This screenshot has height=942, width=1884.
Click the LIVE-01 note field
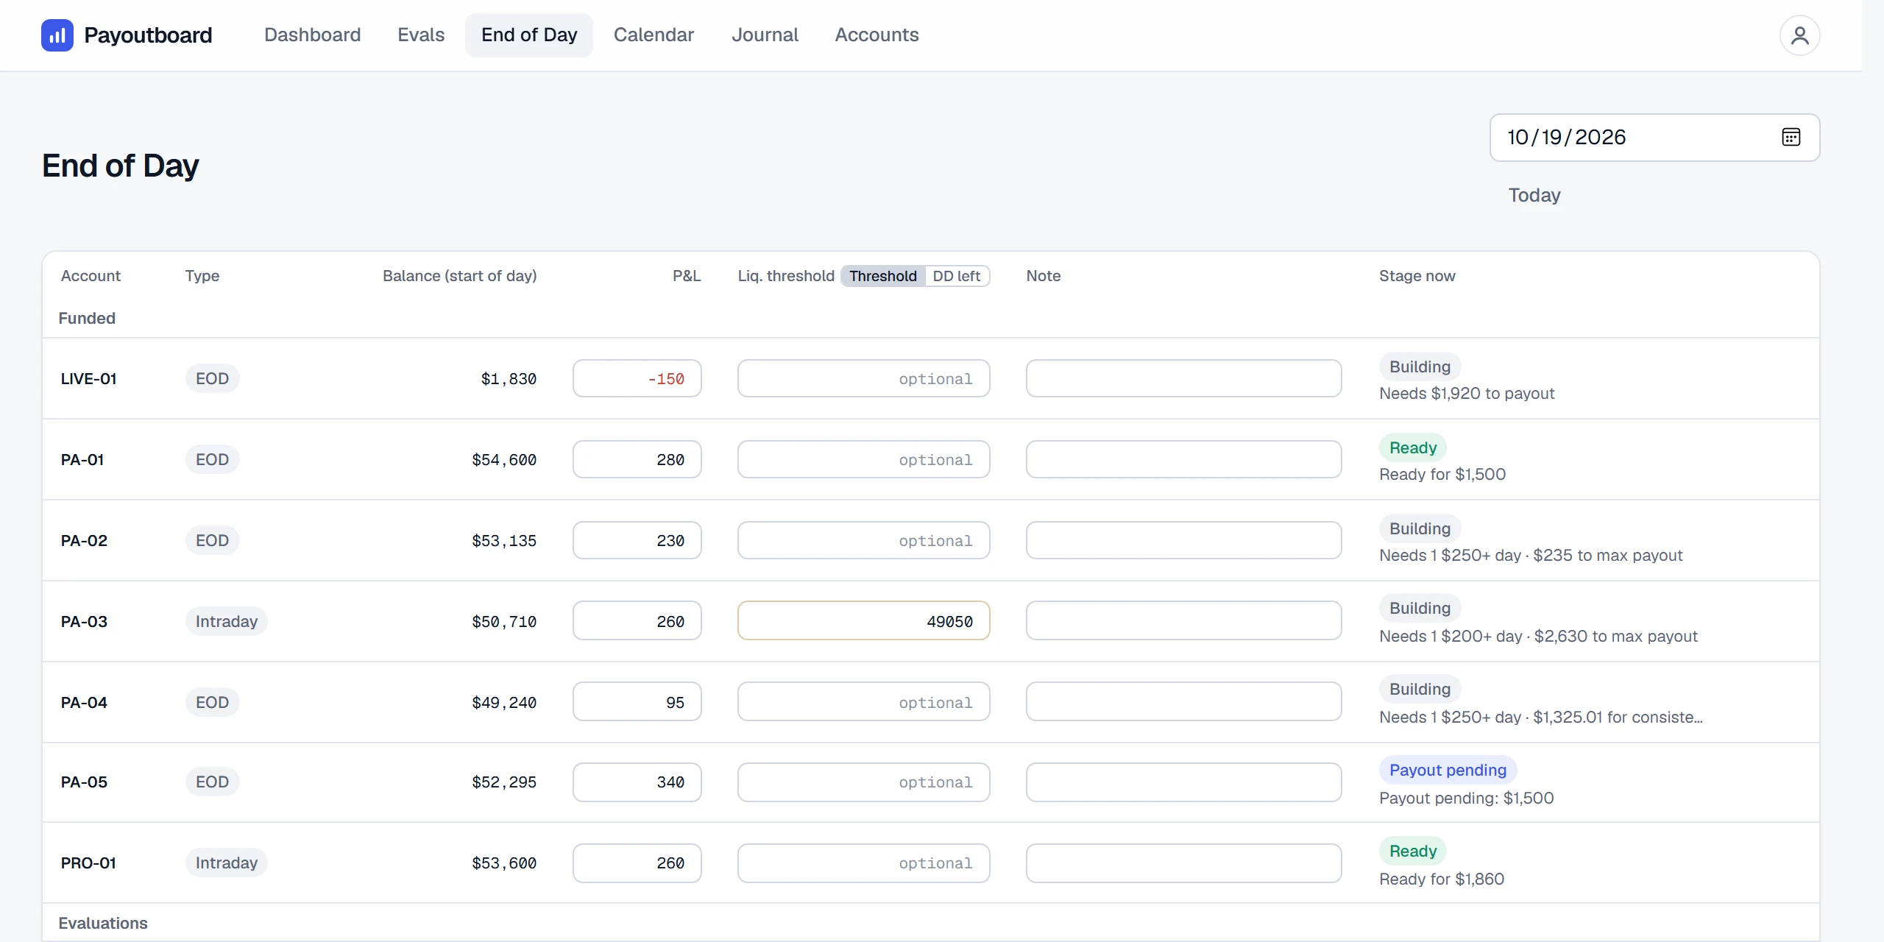[1184, 378]
